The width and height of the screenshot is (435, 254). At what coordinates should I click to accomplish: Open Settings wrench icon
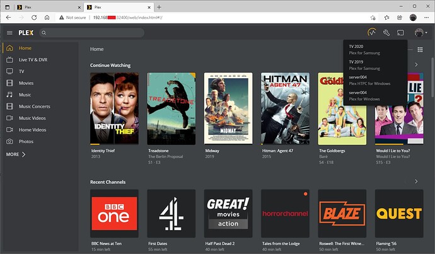386,33
